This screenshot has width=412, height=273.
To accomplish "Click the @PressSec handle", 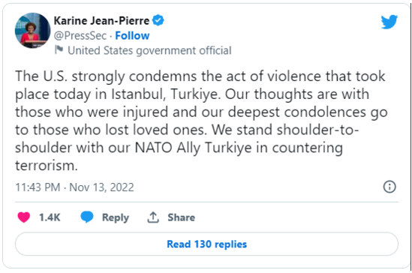I will 80,36.
